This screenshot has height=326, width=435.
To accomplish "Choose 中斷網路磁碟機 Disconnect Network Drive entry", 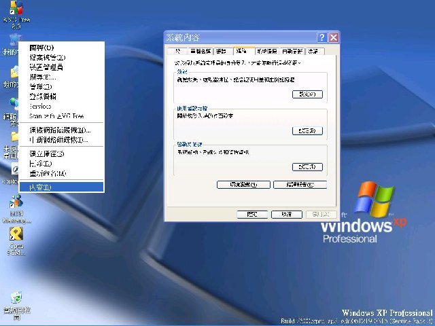I will pyautogui.click(x=61, y=140).
